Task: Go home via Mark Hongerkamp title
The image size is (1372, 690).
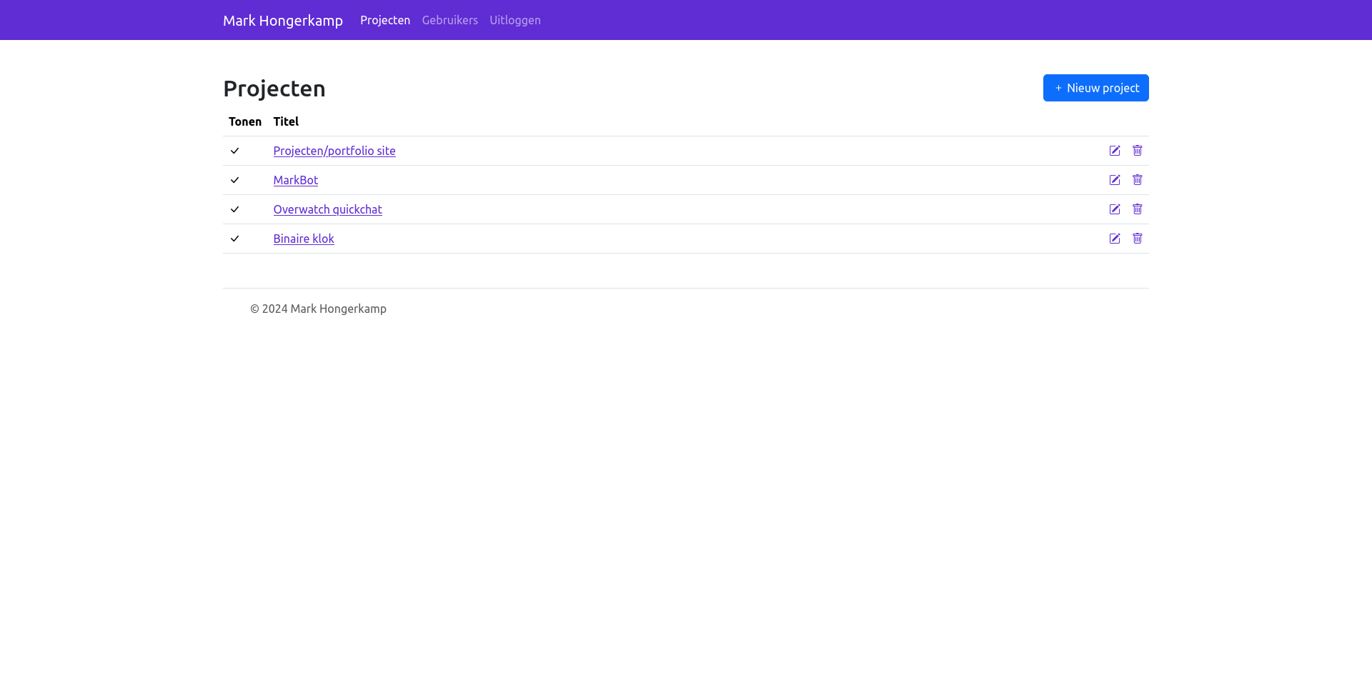Action: coord(282,20)
